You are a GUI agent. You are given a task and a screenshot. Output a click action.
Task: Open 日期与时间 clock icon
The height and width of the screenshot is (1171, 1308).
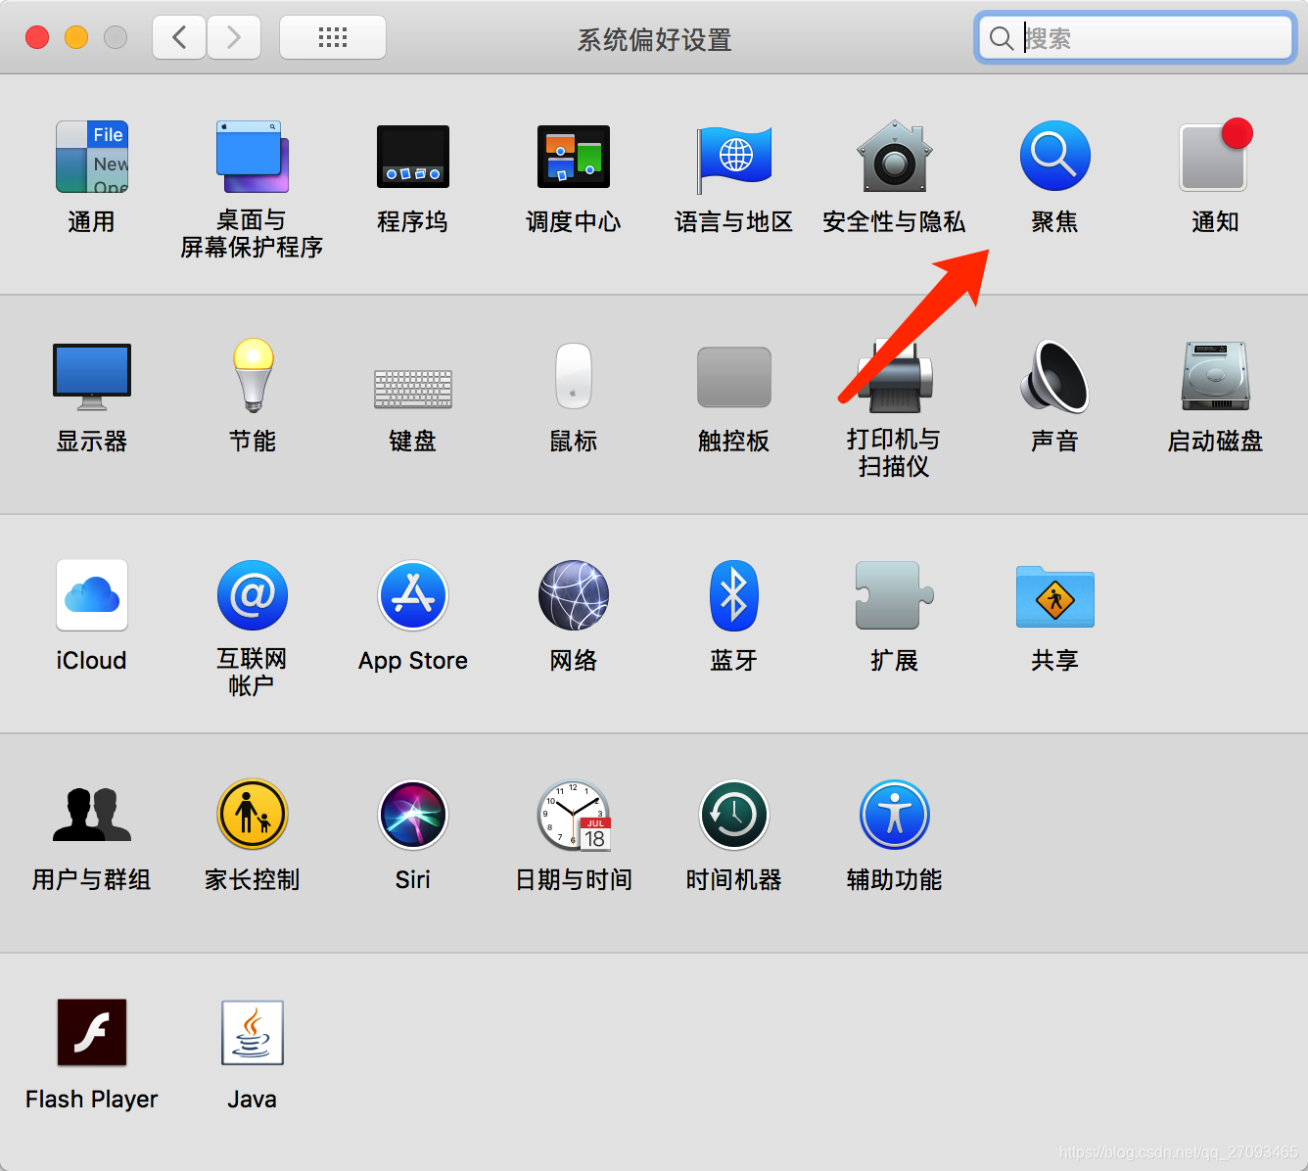[x=574, y=815]
